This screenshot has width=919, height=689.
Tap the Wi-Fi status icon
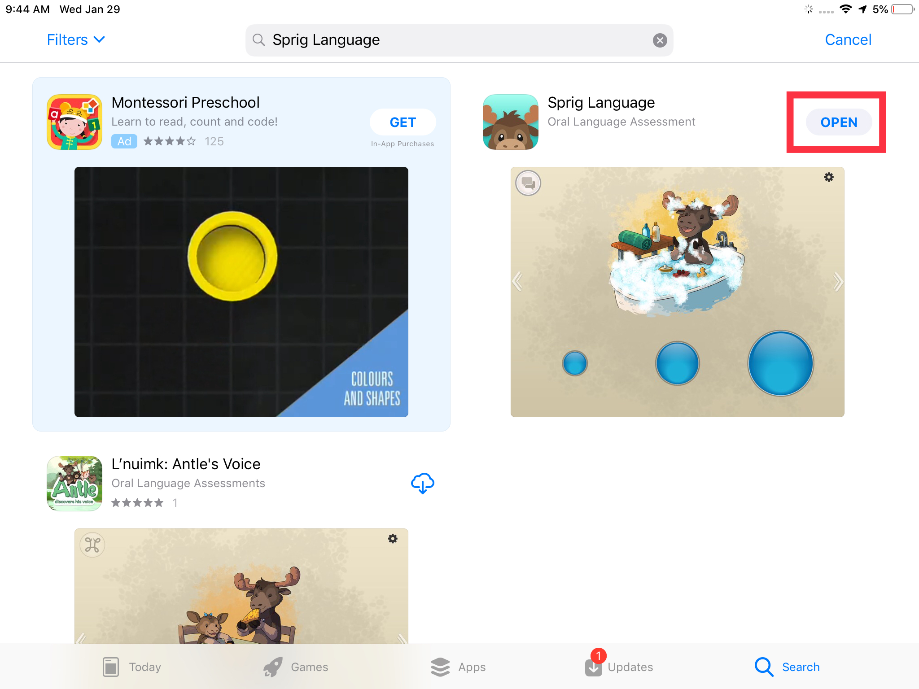(846, 9)
